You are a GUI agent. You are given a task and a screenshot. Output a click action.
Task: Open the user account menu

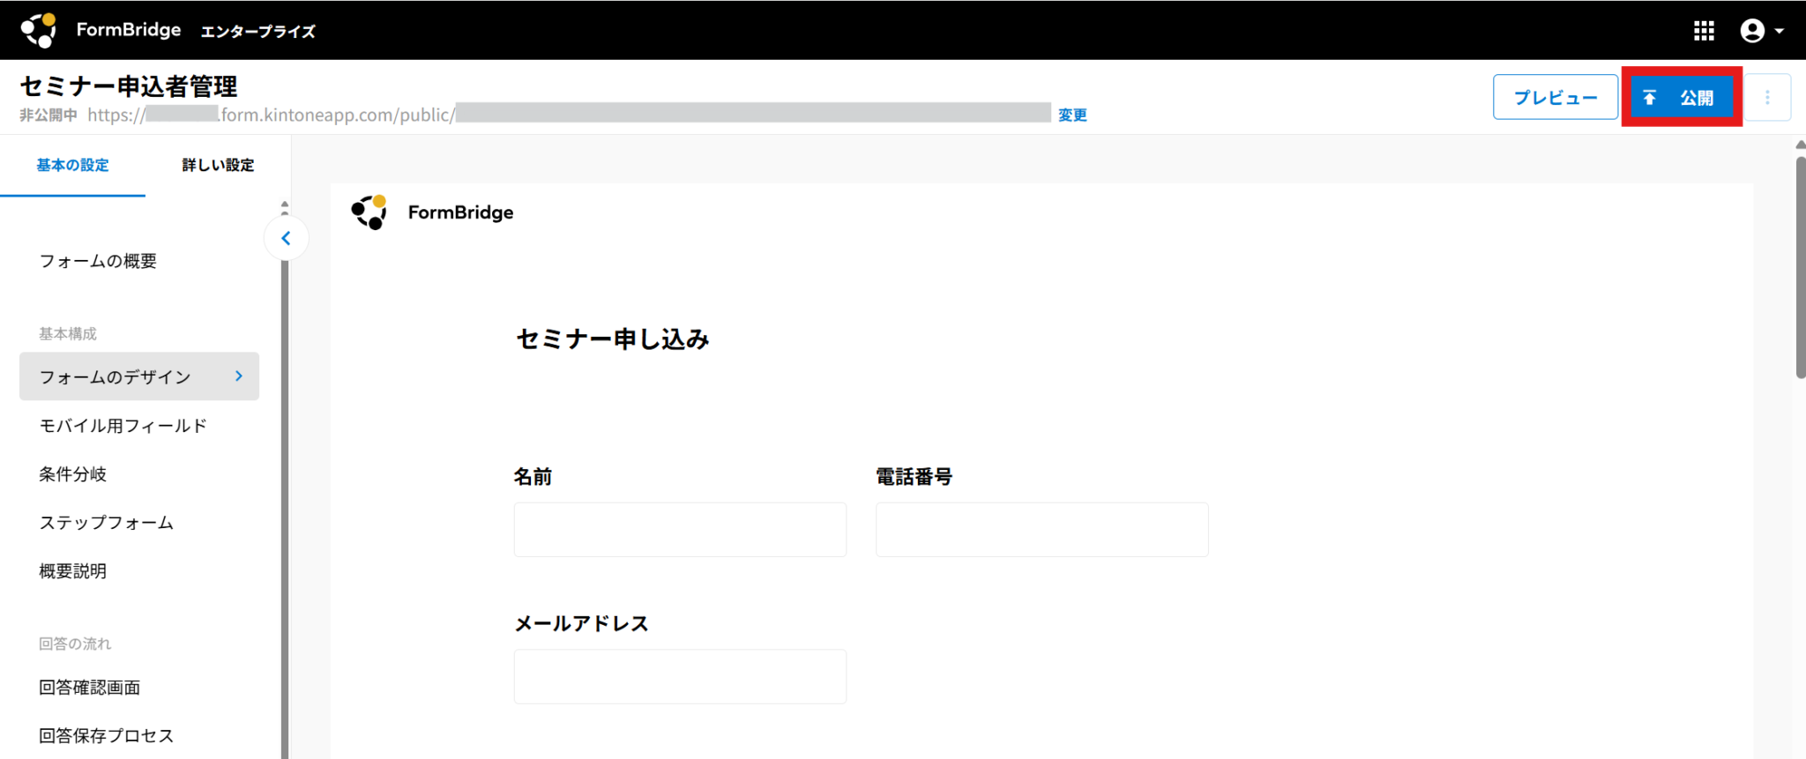(1761, 31)
